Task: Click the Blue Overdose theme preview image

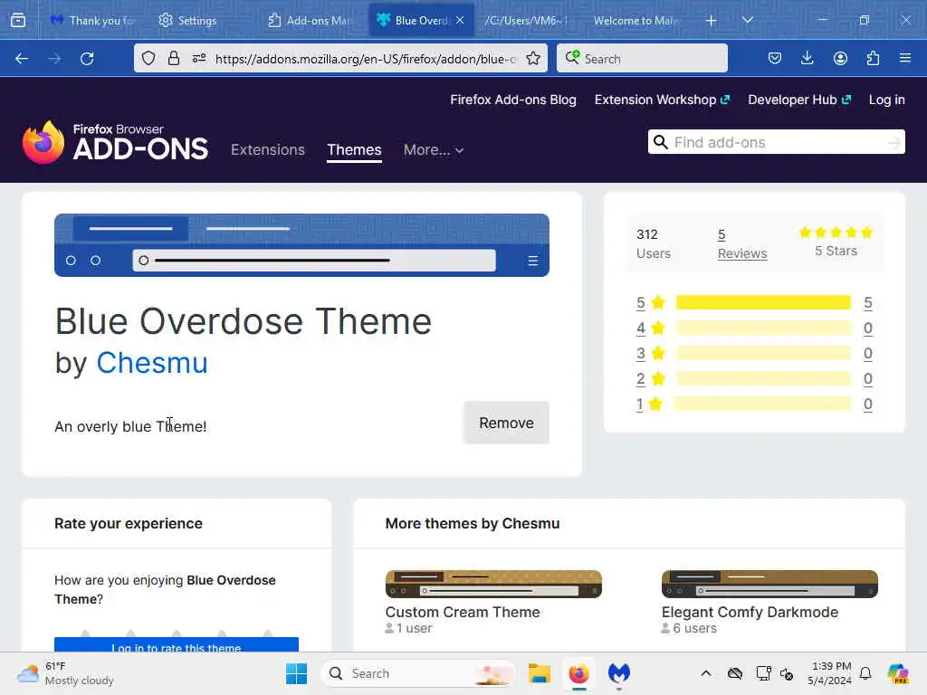Action: click(301, 244)
